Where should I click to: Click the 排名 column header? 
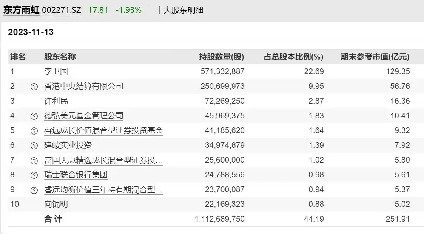(18, 57)
